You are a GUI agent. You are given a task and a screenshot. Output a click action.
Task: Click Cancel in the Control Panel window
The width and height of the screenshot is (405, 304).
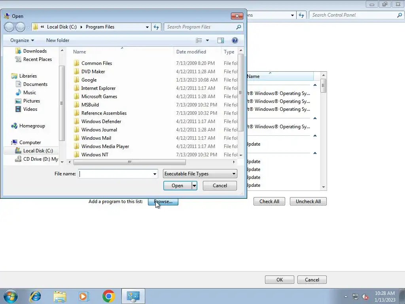(312, 280)
